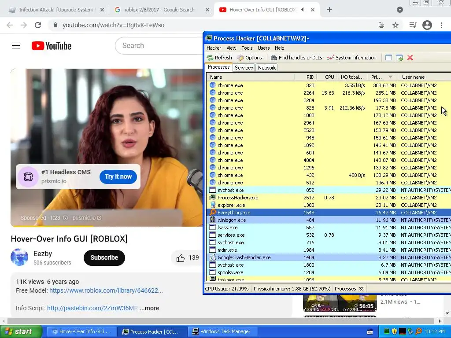Open Find handles or DLLs
This screenshot has width=451, height=338.
pyautogui.click(x=296, y=58)
